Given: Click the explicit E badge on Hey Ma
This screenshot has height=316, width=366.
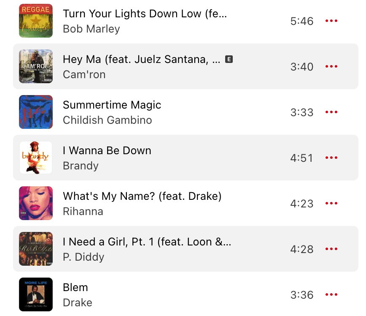Looking at the screenshot, I should tap(229, 59).
